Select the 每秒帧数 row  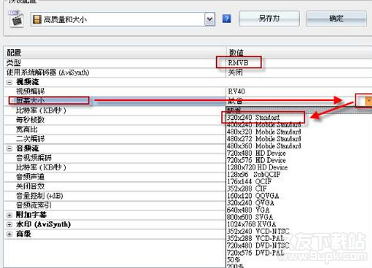coord(115,120)
